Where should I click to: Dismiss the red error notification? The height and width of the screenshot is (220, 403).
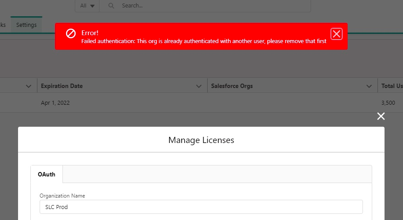(x=337, y=34)
